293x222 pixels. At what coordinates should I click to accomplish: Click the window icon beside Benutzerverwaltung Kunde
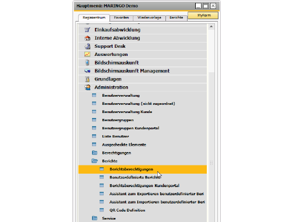tap(94, 112)
